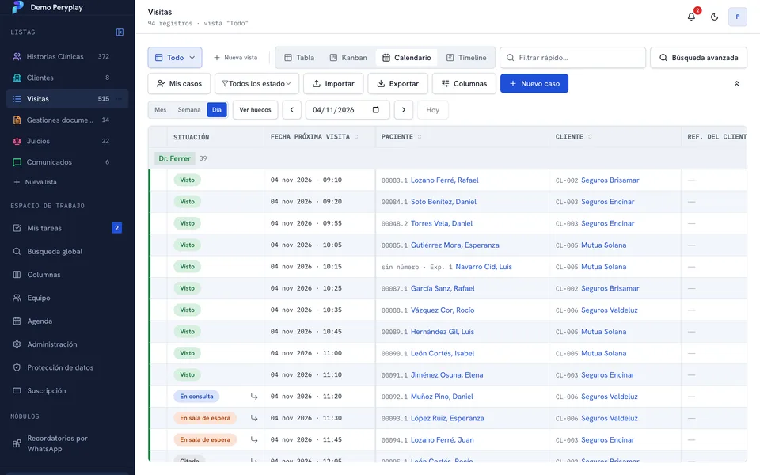Open Búsqueda global
The height and width of the screenshot is (475, 760).
coord(67,251)
